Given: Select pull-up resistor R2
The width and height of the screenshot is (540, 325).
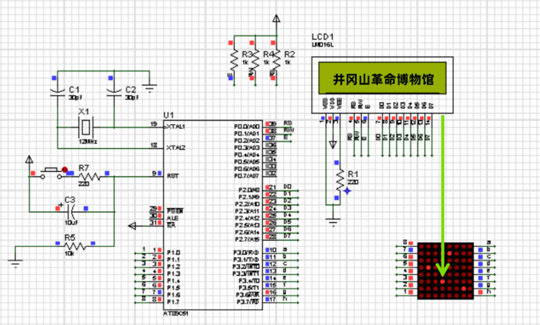Looking at the screenshot, I should pos(276,61).
